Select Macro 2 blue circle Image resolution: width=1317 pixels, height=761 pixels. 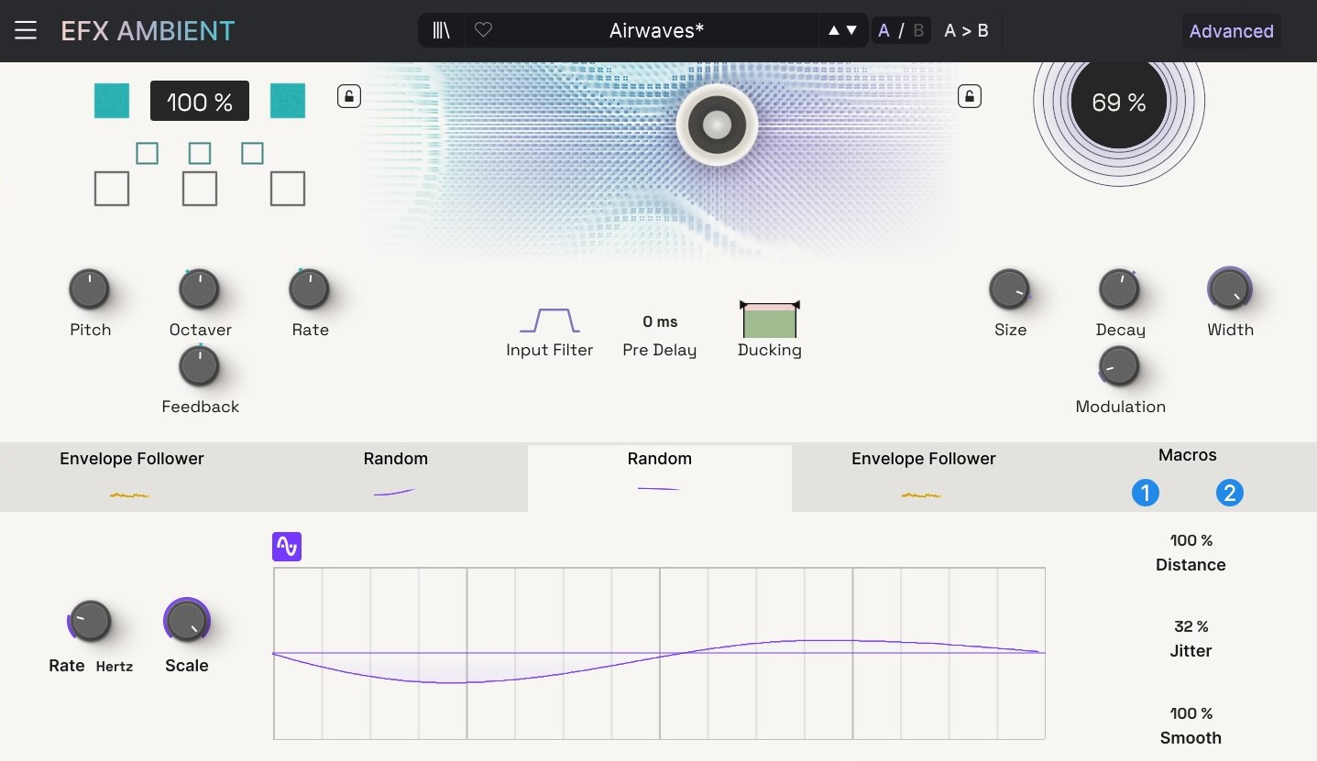[1229, 494]
